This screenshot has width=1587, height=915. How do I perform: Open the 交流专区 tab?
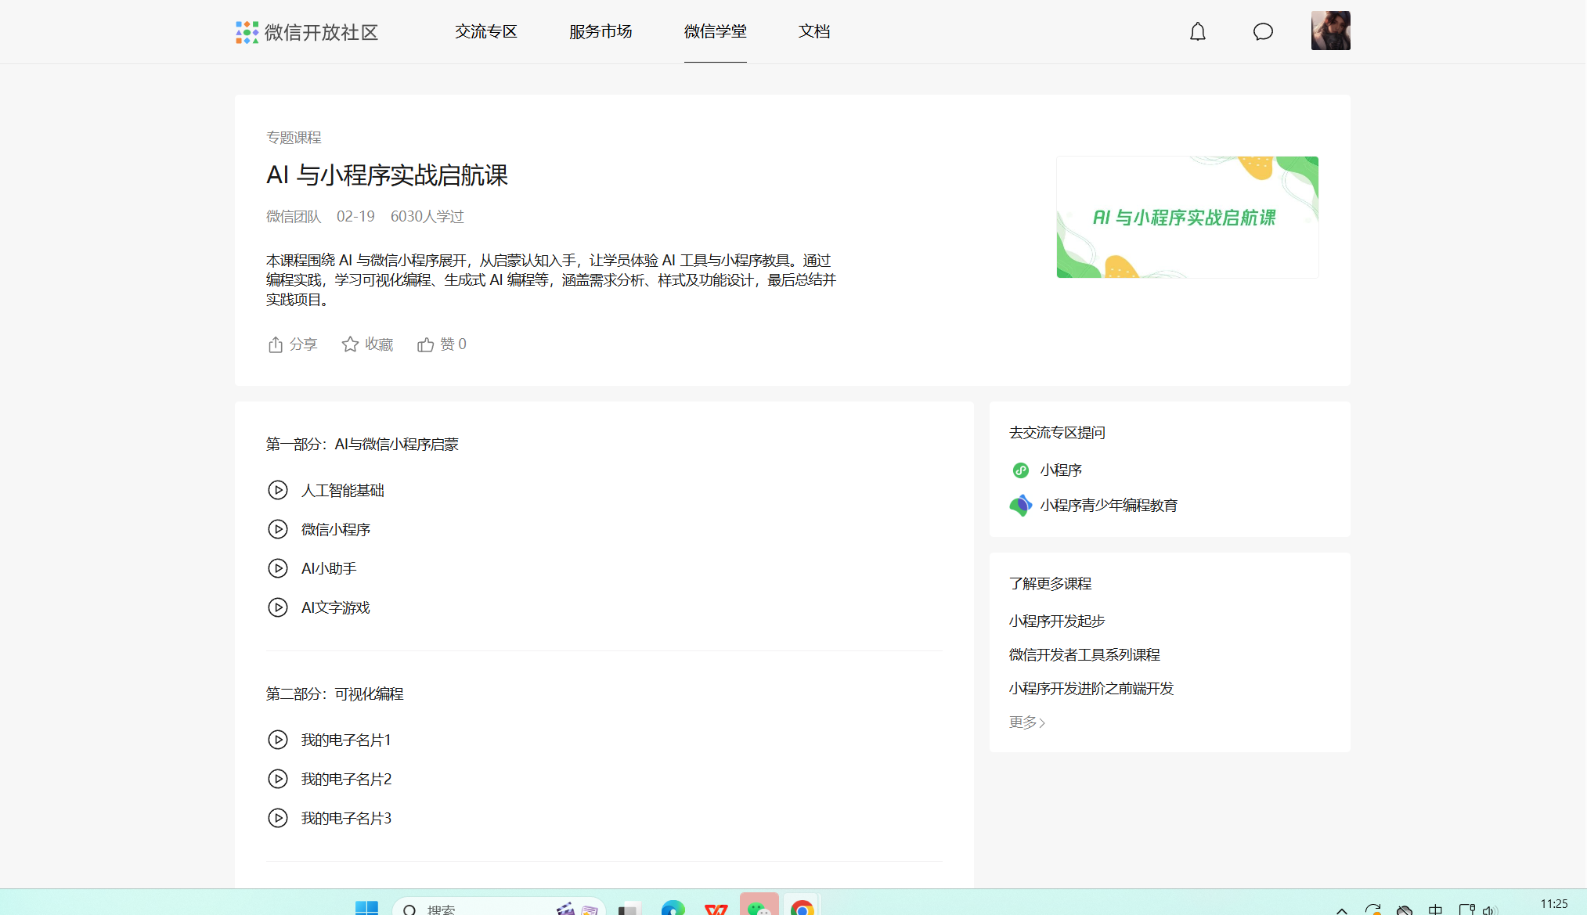[x=486, y=31]
